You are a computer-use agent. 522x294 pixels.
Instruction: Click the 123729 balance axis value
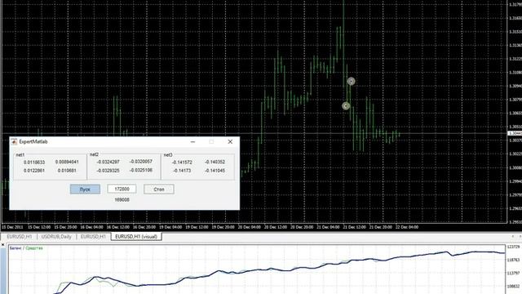click(513, 247)
